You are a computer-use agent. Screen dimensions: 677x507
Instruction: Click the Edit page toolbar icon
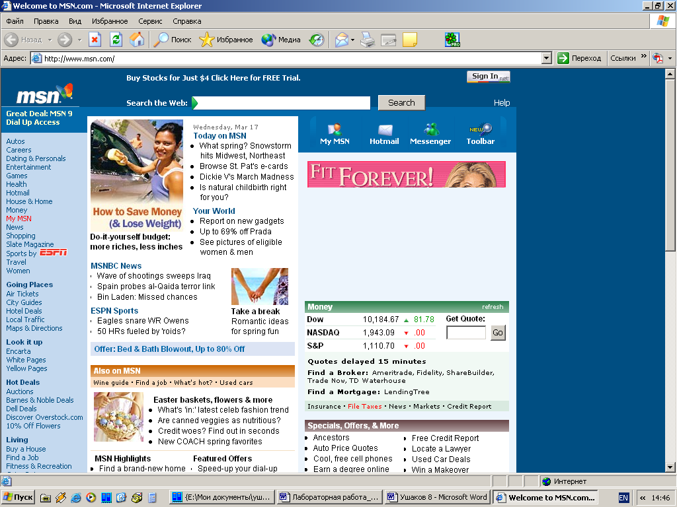pos(389,40)
